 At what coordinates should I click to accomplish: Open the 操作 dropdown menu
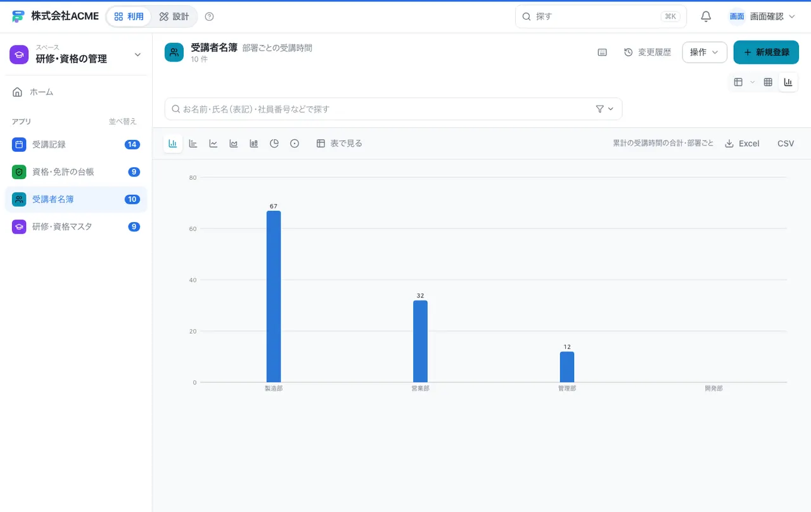pyautogui.click(x=705, y=53)
